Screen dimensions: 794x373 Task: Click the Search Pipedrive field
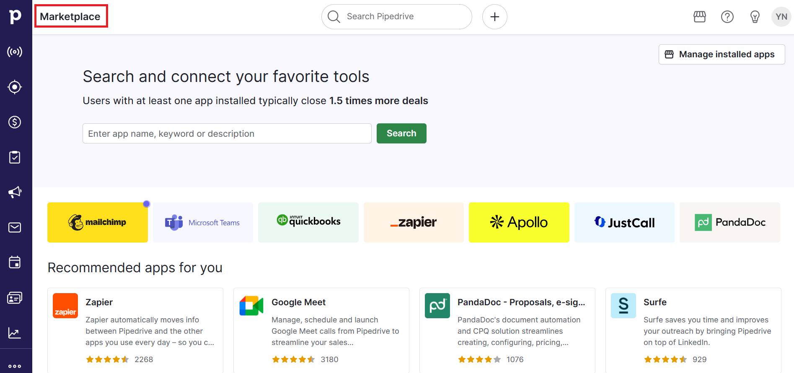[x=397, y=17]
